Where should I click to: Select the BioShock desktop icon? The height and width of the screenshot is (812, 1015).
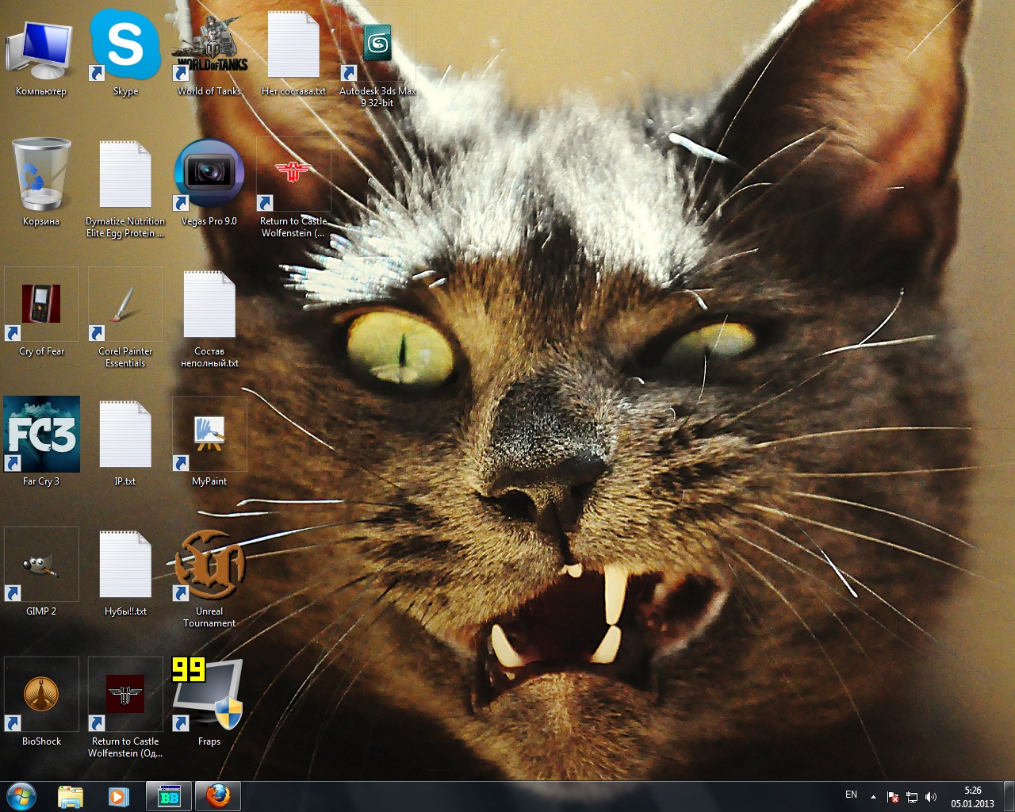pos(41,695)
